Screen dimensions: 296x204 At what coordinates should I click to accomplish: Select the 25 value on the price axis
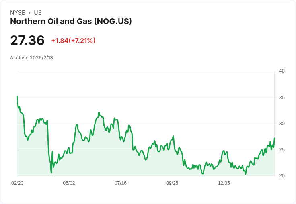pyautogui.click(x=282, y=150)
